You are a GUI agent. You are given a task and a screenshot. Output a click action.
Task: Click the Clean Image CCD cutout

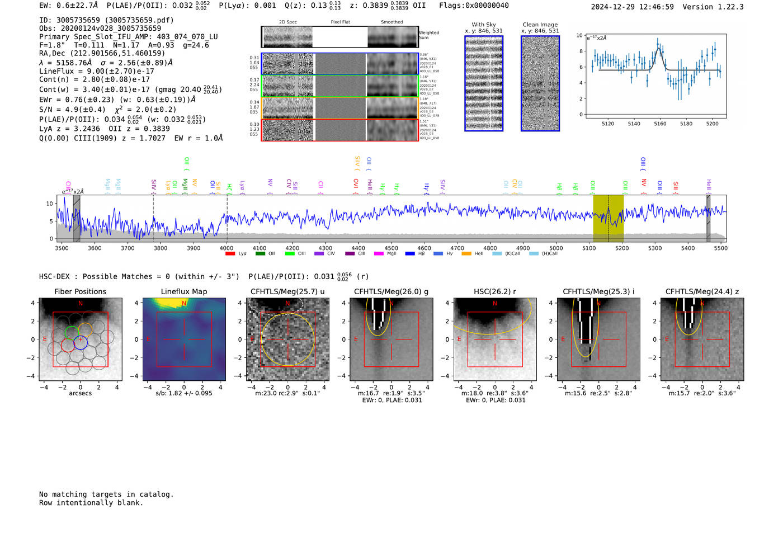pyautogui.click(x=540, y=83)
